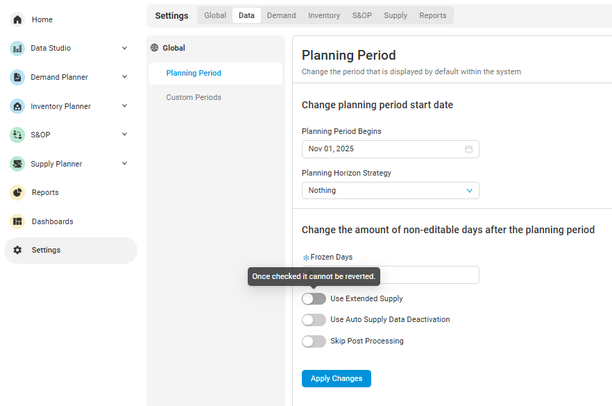612x406 pixels.
Task: Click the Demand Planner sidebar icon
Action: click(17, 77)
